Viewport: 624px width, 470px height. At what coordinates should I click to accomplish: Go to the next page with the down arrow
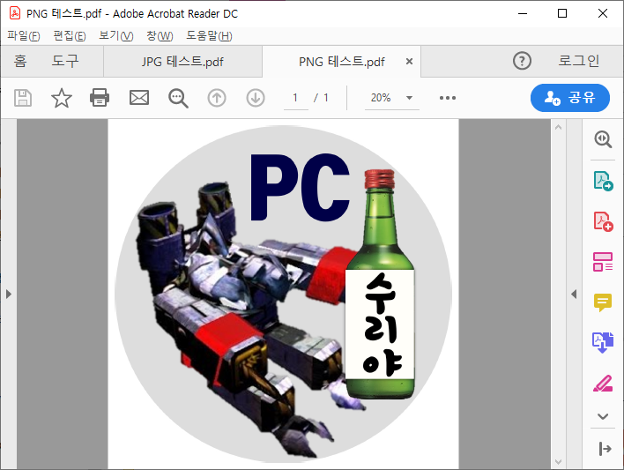coord(256,98)
